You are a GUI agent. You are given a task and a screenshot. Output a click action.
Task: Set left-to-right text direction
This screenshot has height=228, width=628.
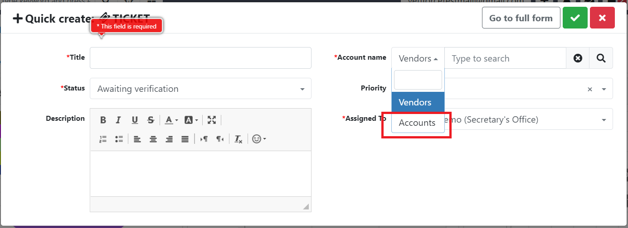click(204, 139)
